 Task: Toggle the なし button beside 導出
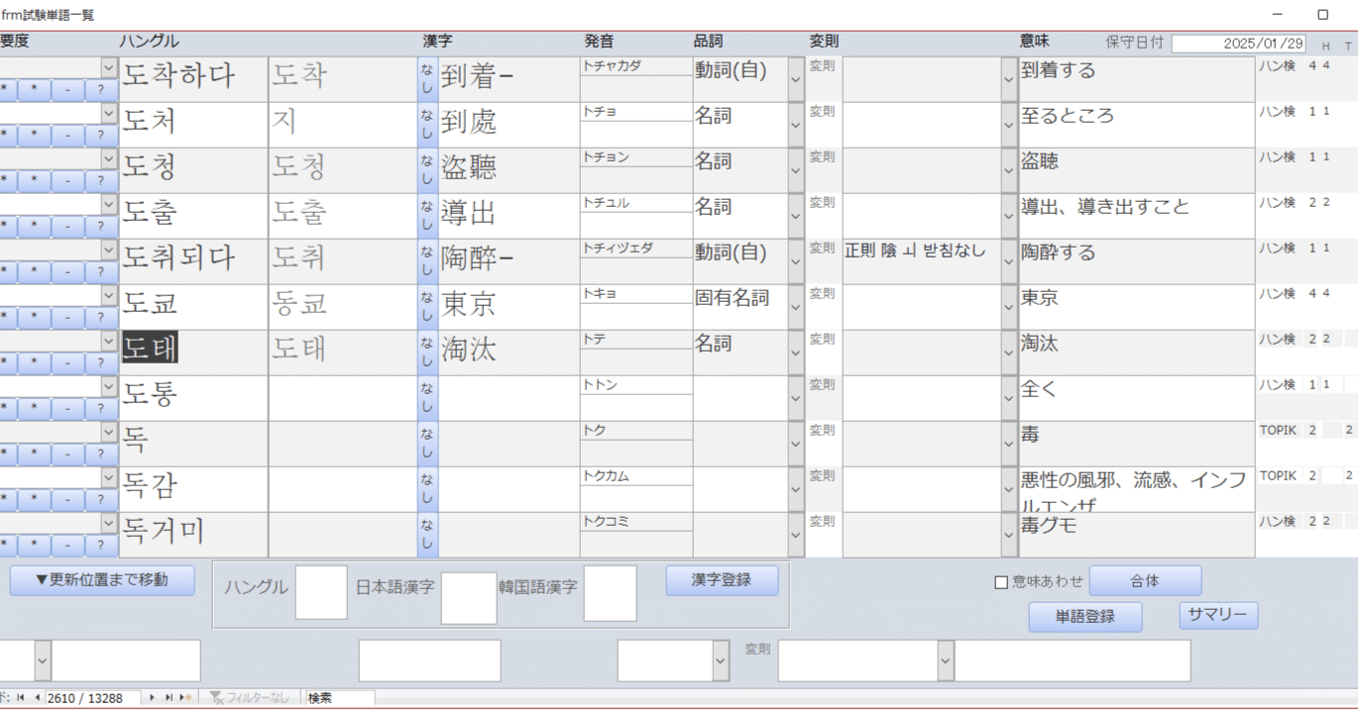click(427, 216)
